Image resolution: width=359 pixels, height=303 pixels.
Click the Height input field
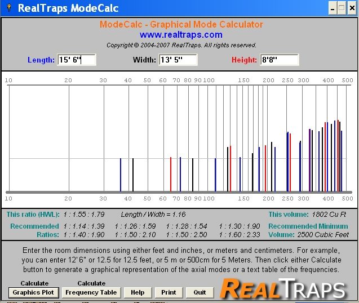coord(280,60)
